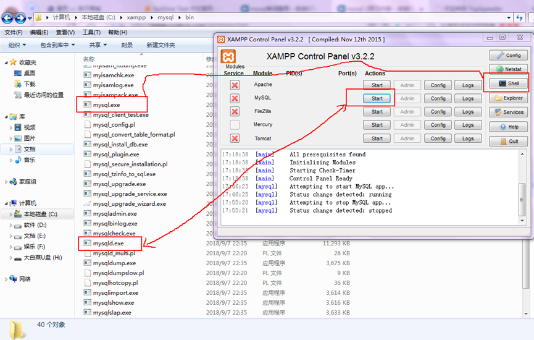Viewport: 534px width, 340px height.
Task: Open 查看(V) menu
Action: click(65, 32)
